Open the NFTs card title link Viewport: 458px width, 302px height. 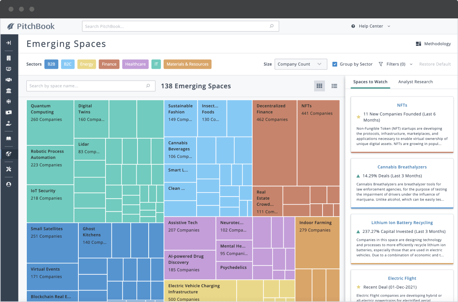point(402,105)
